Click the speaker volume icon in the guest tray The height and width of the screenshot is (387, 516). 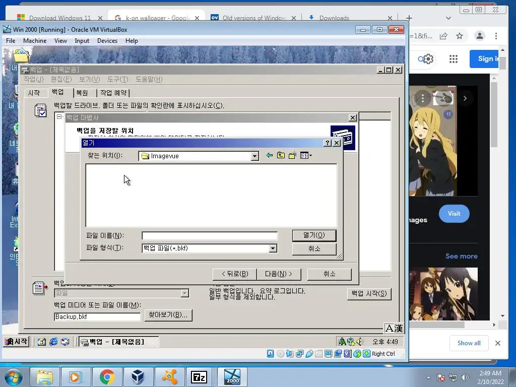point(359,342)
